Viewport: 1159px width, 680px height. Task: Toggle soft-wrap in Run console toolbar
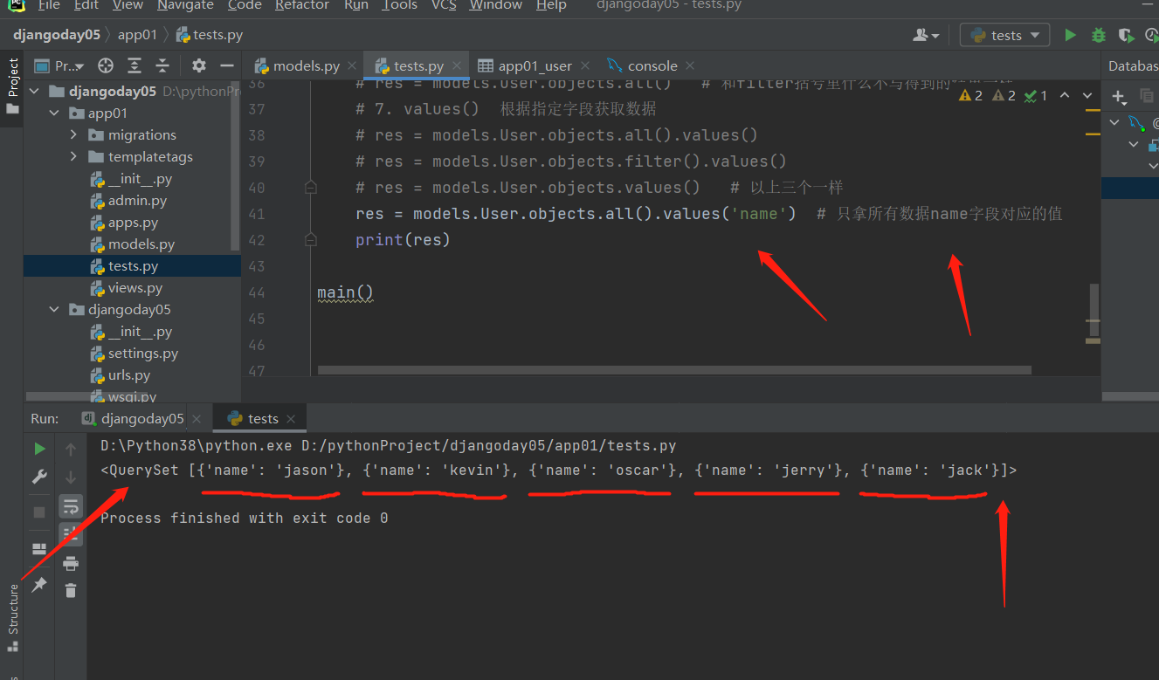pos(71,505)
